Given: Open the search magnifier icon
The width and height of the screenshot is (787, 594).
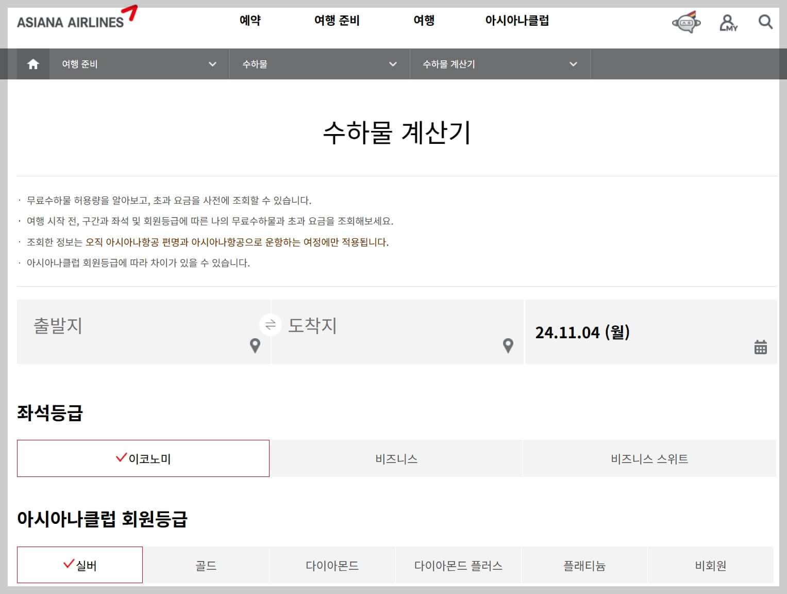Looking at the screenshot, I should coord(765,22).
